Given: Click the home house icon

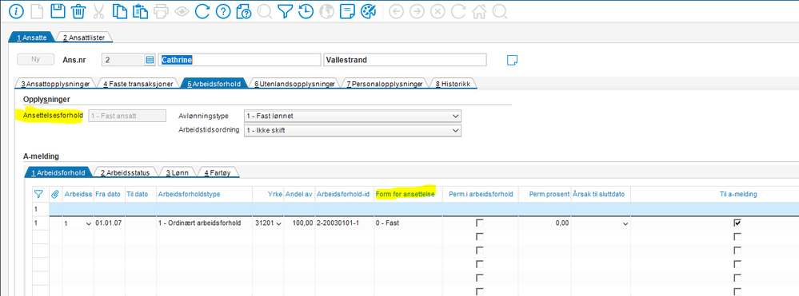Looking at the screenshot, I should pyautogui.click(x=479, y=11).
